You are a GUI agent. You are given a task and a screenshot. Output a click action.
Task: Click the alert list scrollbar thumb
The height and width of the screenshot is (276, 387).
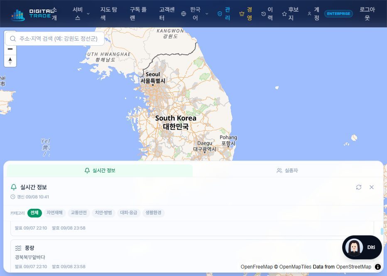coord(382,231)
